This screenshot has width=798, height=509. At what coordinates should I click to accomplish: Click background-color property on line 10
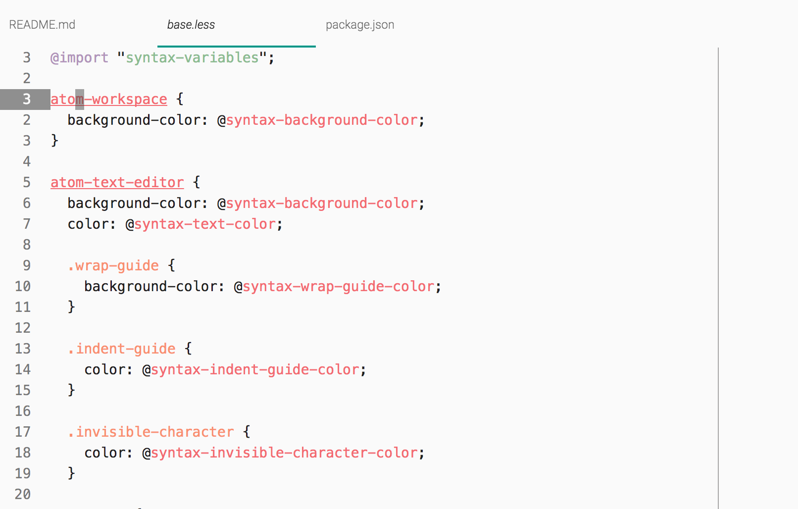pyautogui.click(x=150, y=286)
